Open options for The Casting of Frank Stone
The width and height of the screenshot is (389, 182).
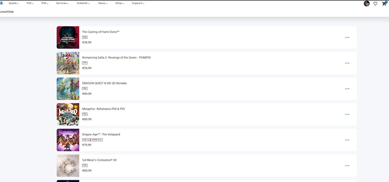click(x=347, y=37)
